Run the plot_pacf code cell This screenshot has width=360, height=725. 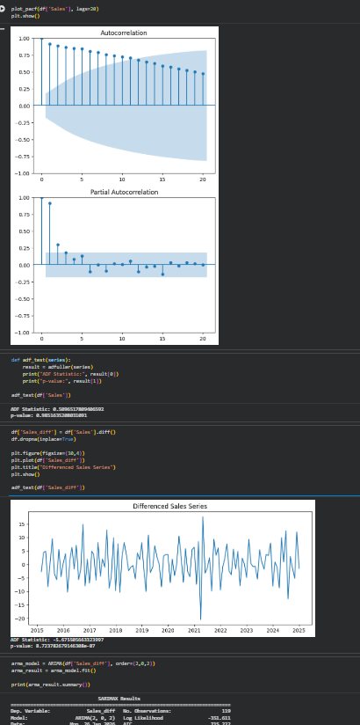pos(4,9)
